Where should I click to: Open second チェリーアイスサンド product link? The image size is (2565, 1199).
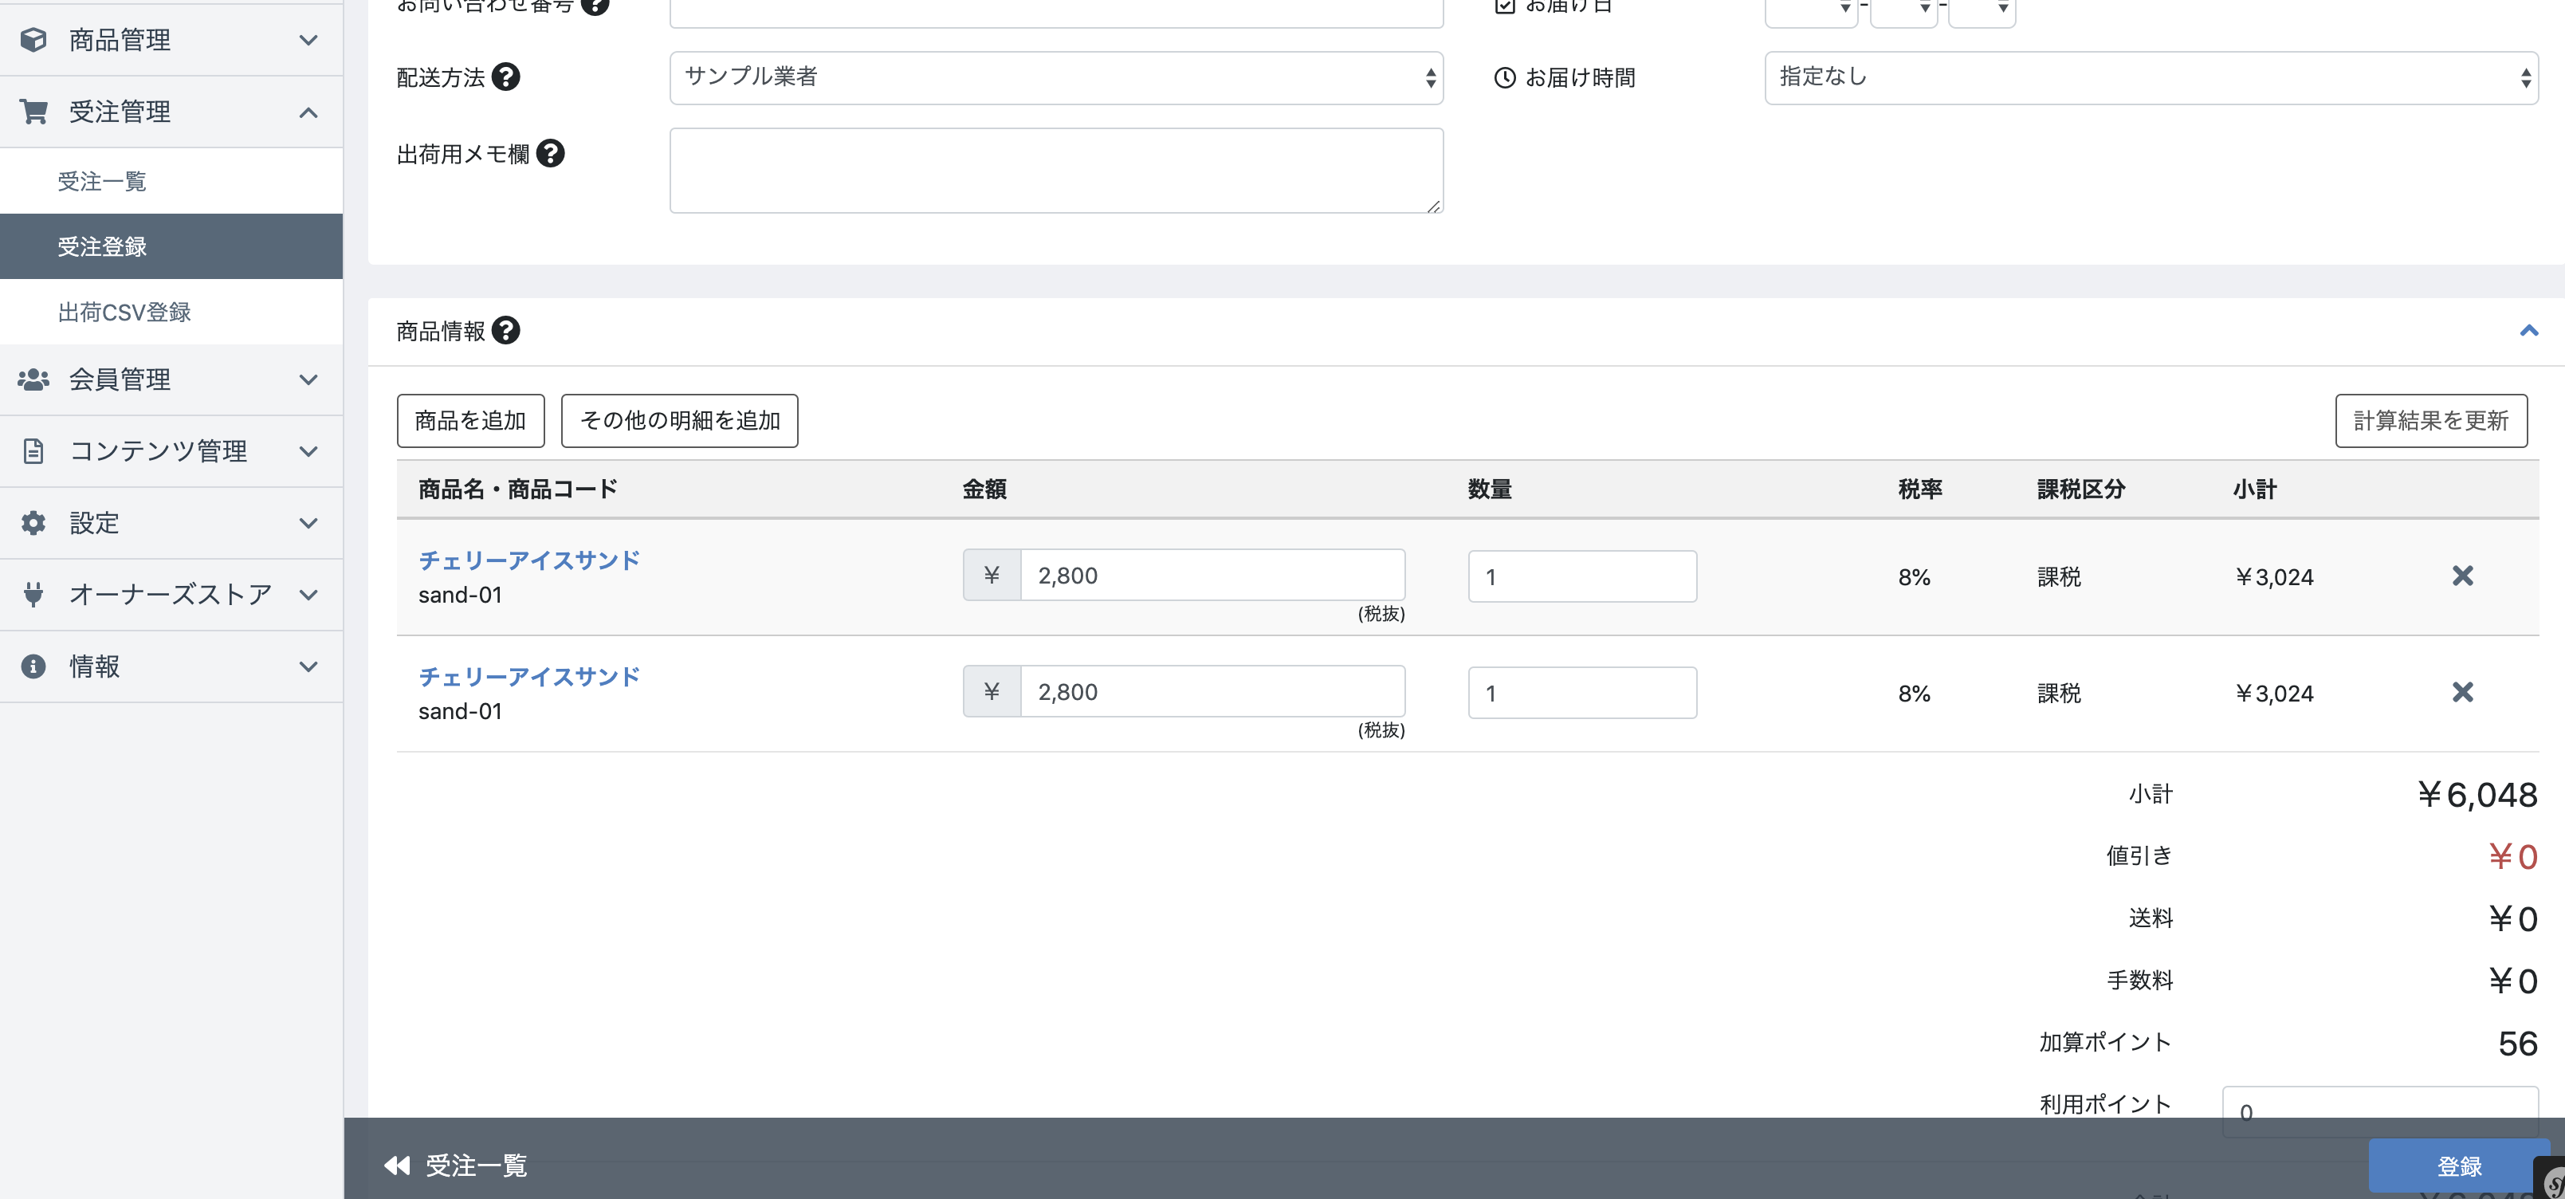click(x=528, y=676)
